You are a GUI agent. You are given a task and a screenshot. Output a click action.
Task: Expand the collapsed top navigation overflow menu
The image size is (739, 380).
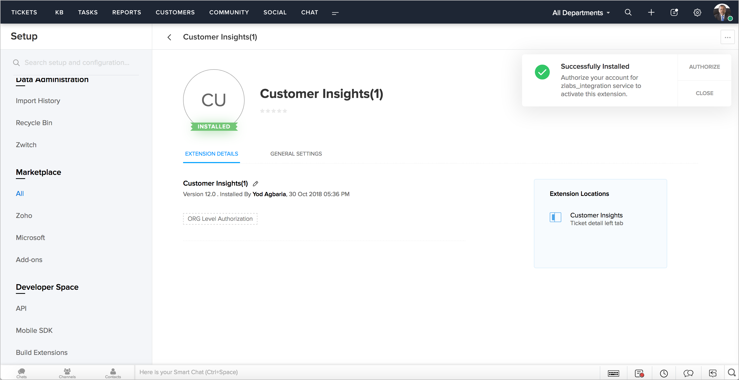click(x=335, y=13)
